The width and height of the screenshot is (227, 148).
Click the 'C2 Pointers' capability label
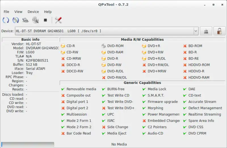[157, 127]
